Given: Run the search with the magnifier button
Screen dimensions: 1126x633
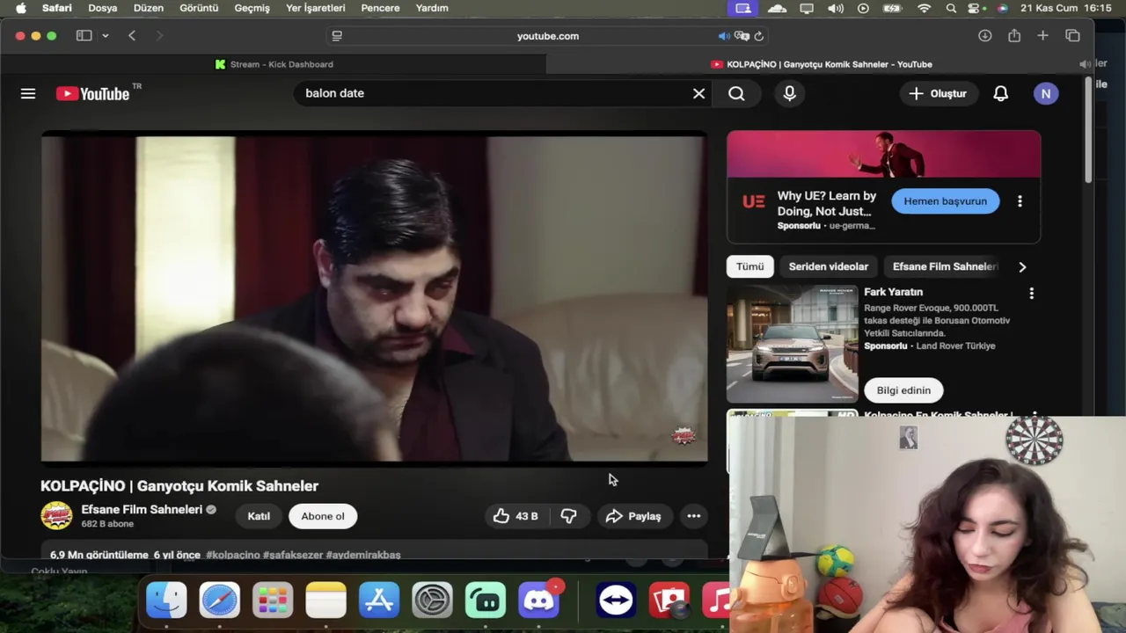Looking at the screenshot, I should [x=736, y=93].
